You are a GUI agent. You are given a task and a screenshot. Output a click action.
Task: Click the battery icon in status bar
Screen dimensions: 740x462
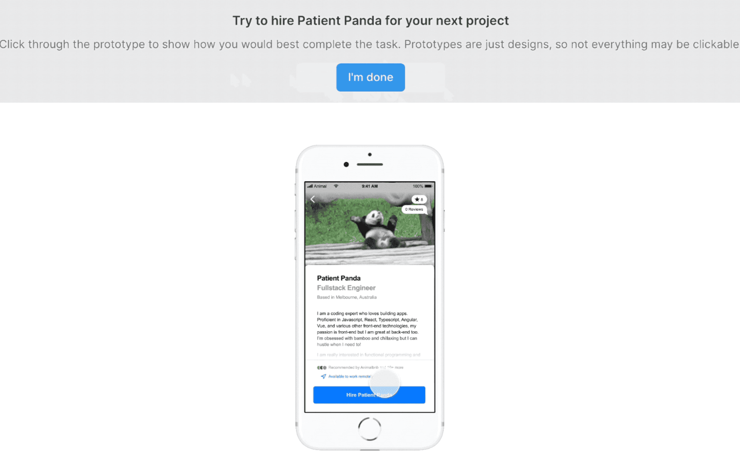click(x=429, y=186)
